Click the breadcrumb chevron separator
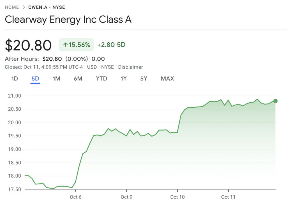Image resolution: width=287 pixels, height=208 pixels. [24, 7]
